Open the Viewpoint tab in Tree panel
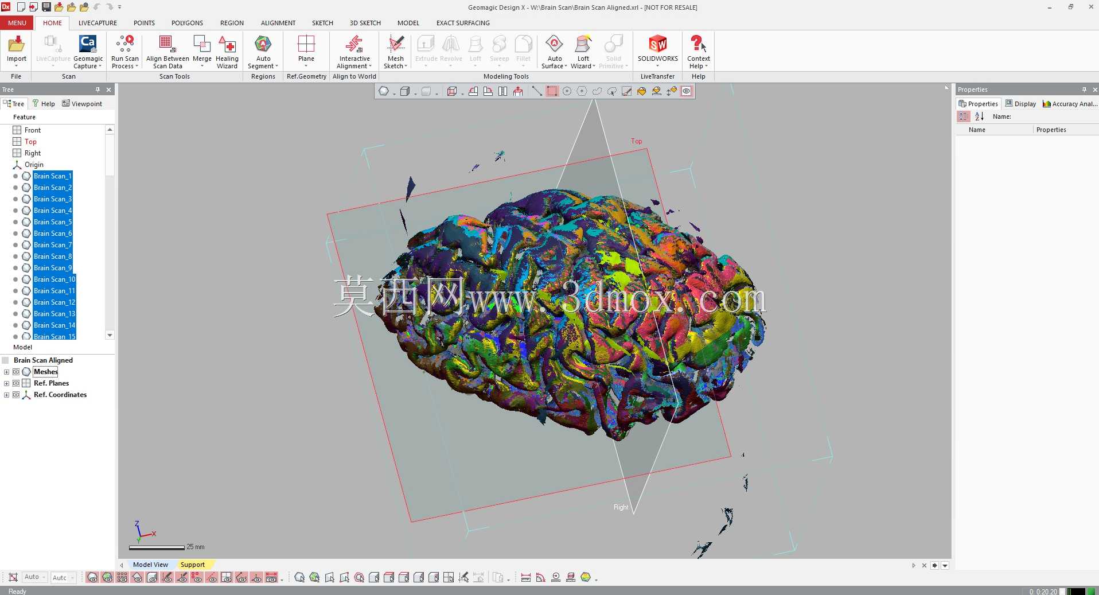The width and height of the screenshot is (1099, 595). point(82,104)
